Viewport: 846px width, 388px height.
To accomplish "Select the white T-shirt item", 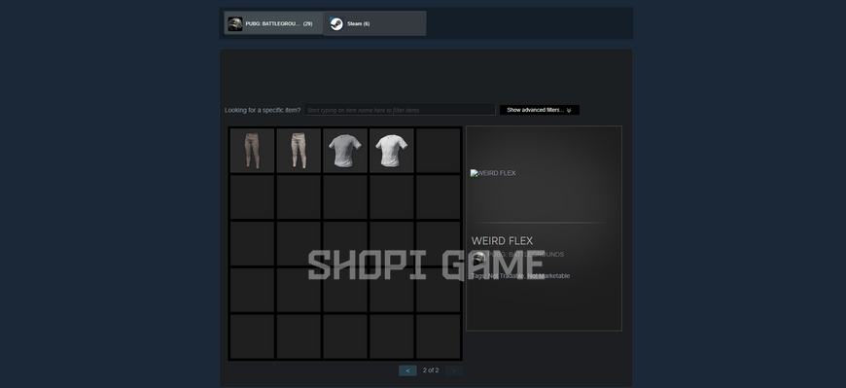I will (x=392, y=151).
